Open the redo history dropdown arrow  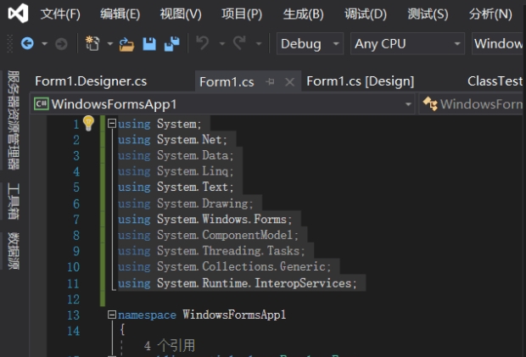(x=258, y=44)
